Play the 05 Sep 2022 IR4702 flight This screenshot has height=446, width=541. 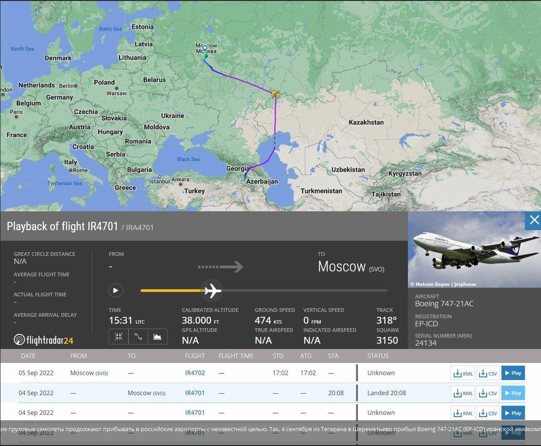pyautogui.click(x=513, y=373)
